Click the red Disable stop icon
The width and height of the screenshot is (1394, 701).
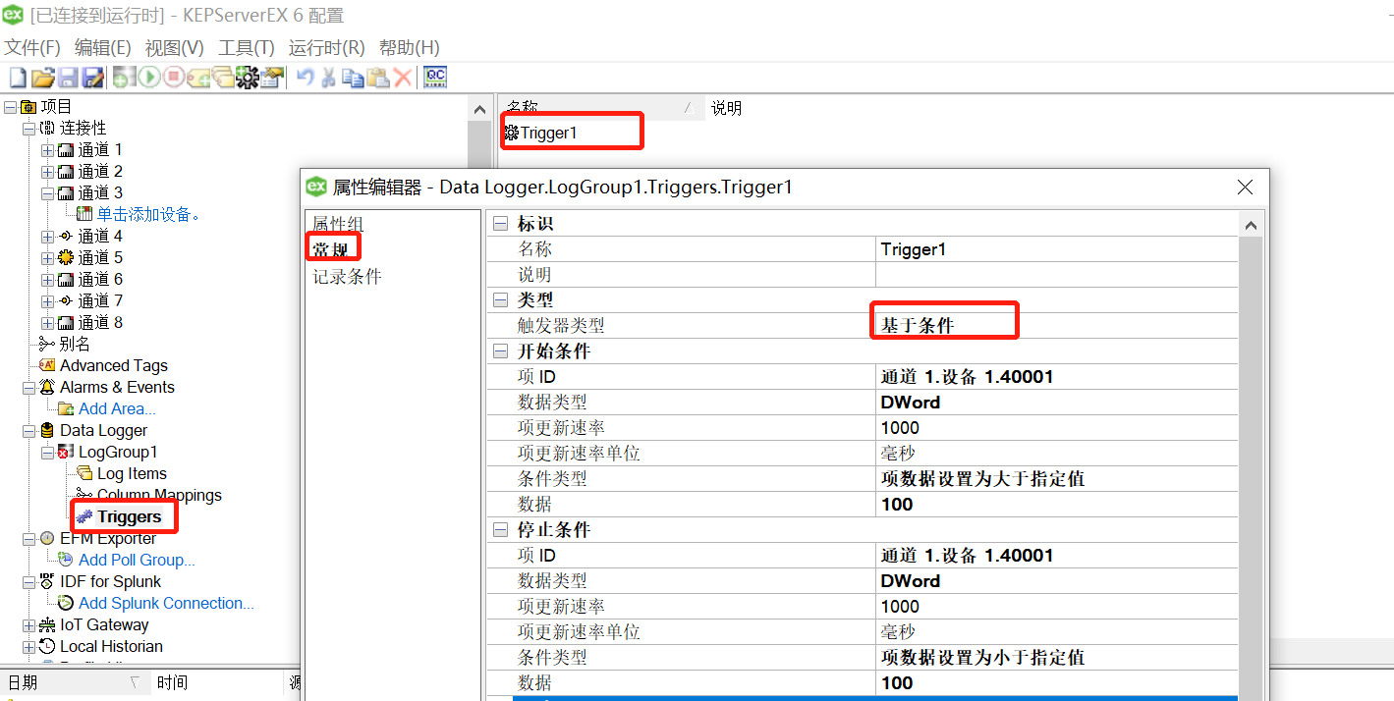coord(174,78)
